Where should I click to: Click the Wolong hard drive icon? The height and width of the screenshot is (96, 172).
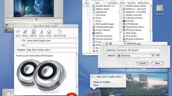(160, 8)
